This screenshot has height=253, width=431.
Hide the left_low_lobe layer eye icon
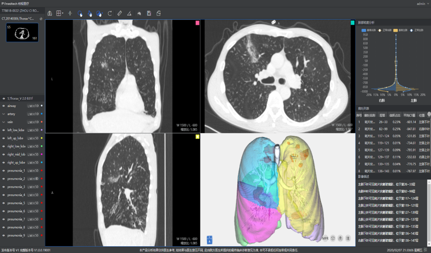tap(3, 130)
